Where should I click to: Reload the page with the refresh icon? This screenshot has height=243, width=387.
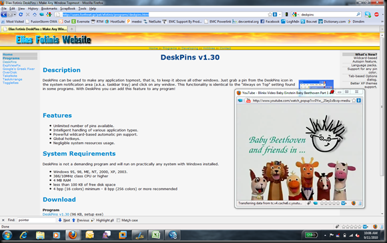[x=21, y=15]
